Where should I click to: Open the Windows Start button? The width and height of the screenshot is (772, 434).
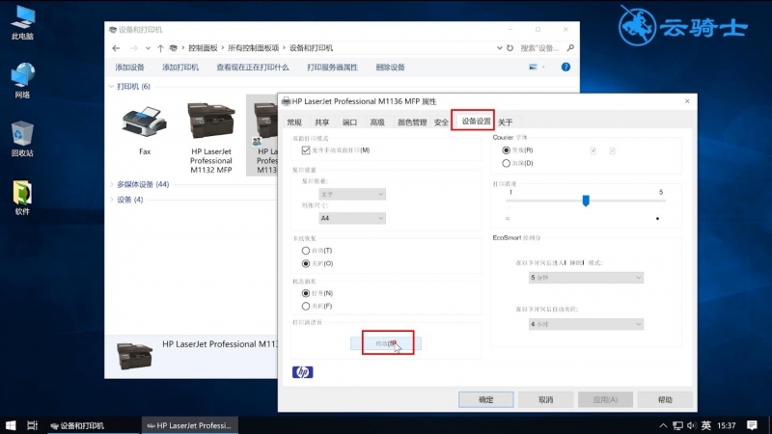[11, 425]
